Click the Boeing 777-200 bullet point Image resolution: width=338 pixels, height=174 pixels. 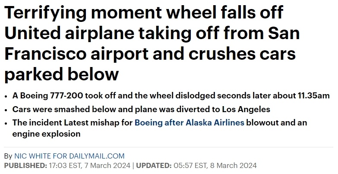171,96
